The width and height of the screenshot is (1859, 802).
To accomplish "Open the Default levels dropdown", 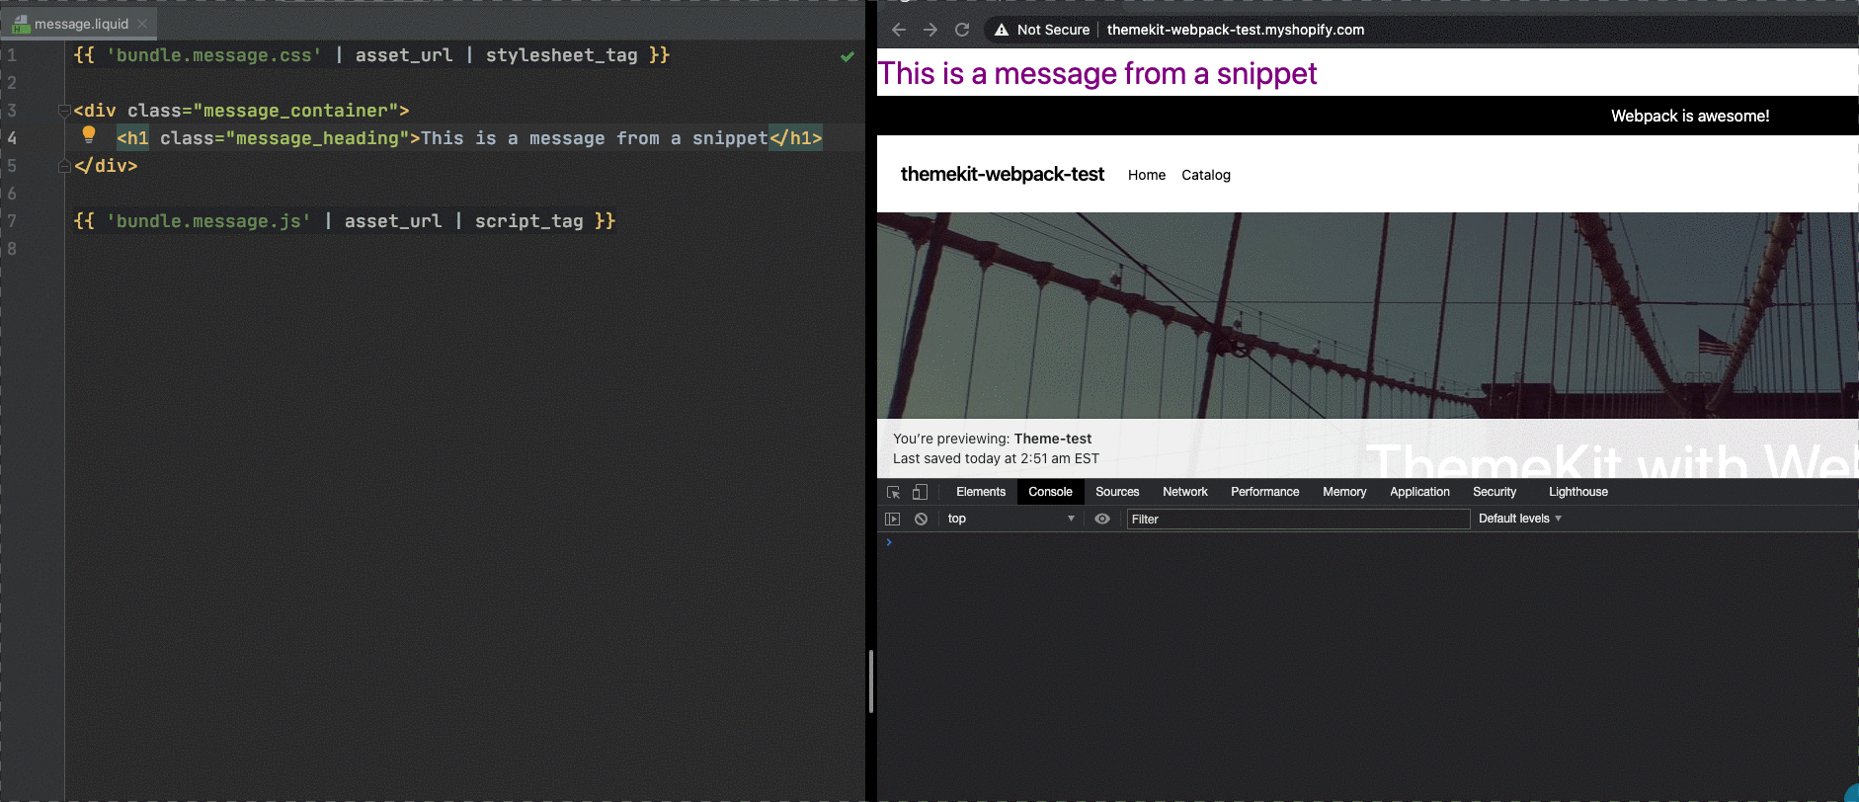I will pos(1519,519).
